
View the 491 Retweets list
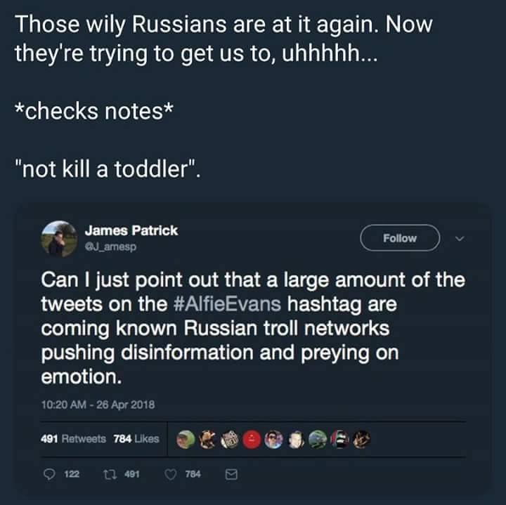click(x=74, y=439)
